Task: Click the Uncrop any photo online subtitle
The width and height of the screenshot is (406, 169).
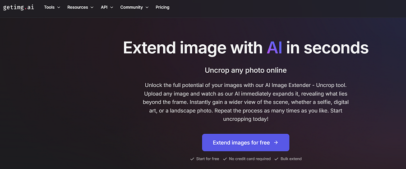Action: coord(246,70)
